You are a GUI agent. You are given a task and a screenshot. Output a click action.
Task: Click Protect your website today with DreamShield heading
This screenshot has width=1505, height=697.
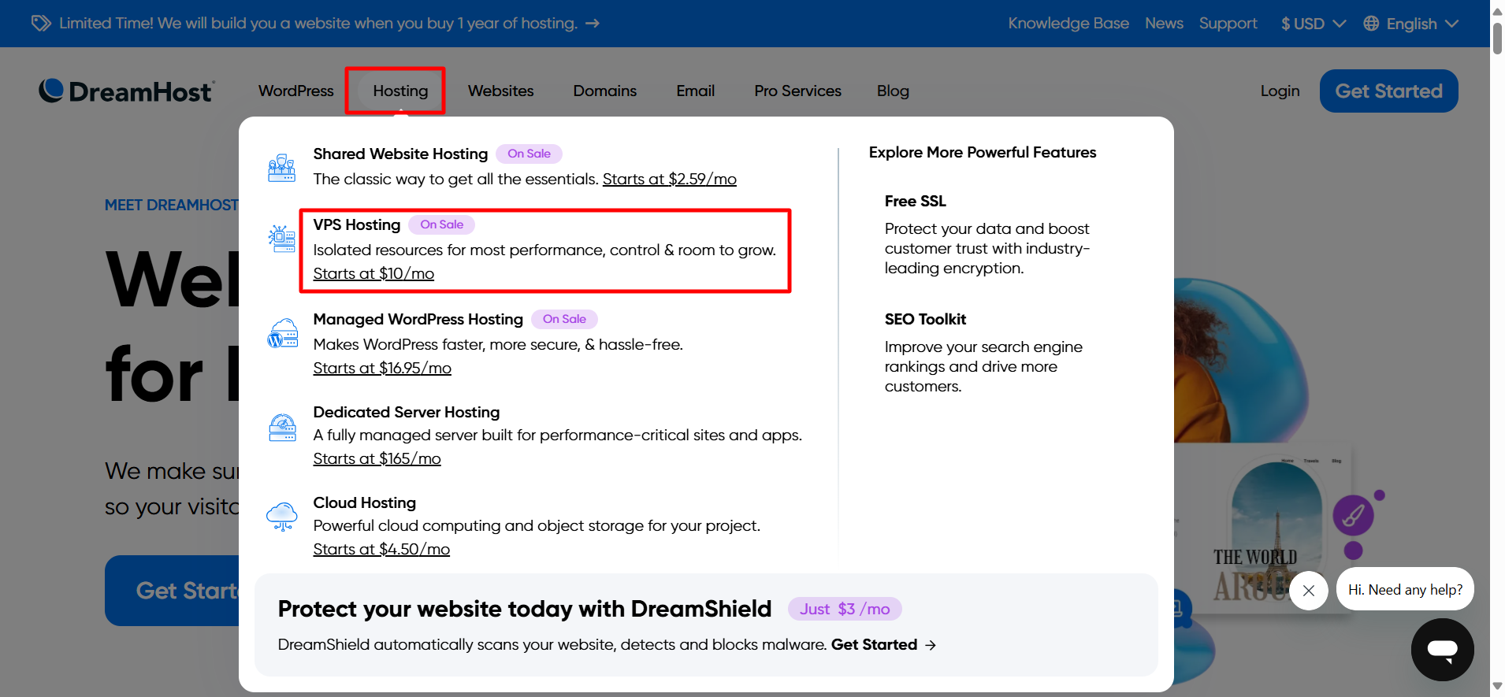(x=525, y=609)
